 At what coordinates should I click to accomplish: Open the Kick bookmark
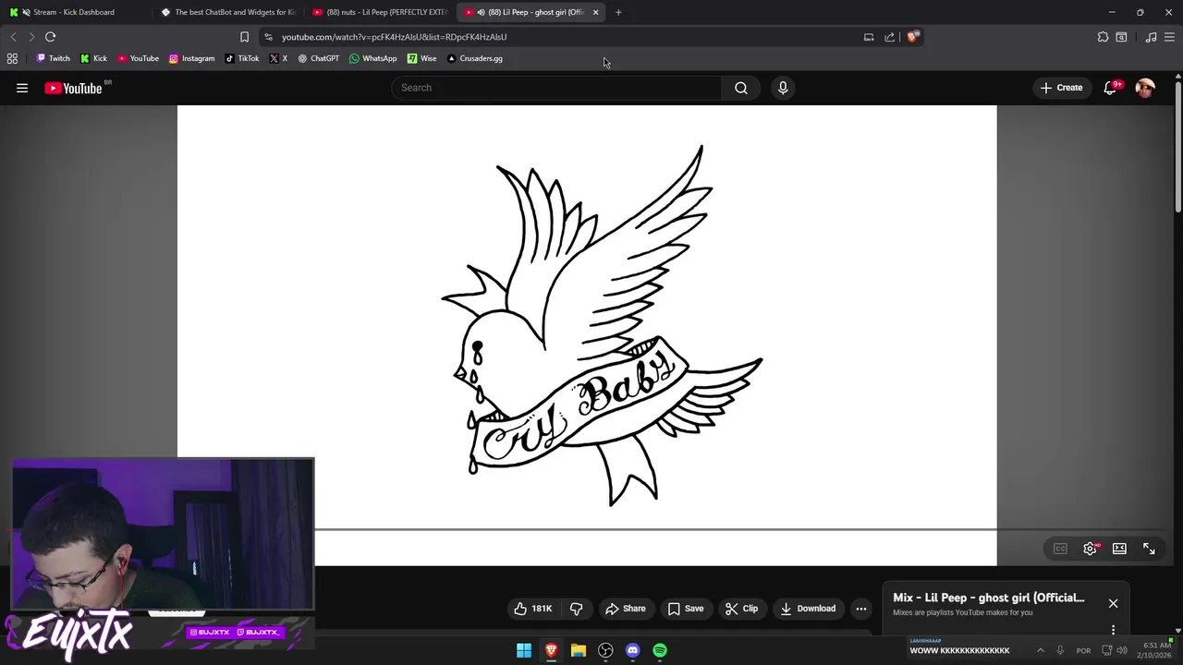click(93, 58)
